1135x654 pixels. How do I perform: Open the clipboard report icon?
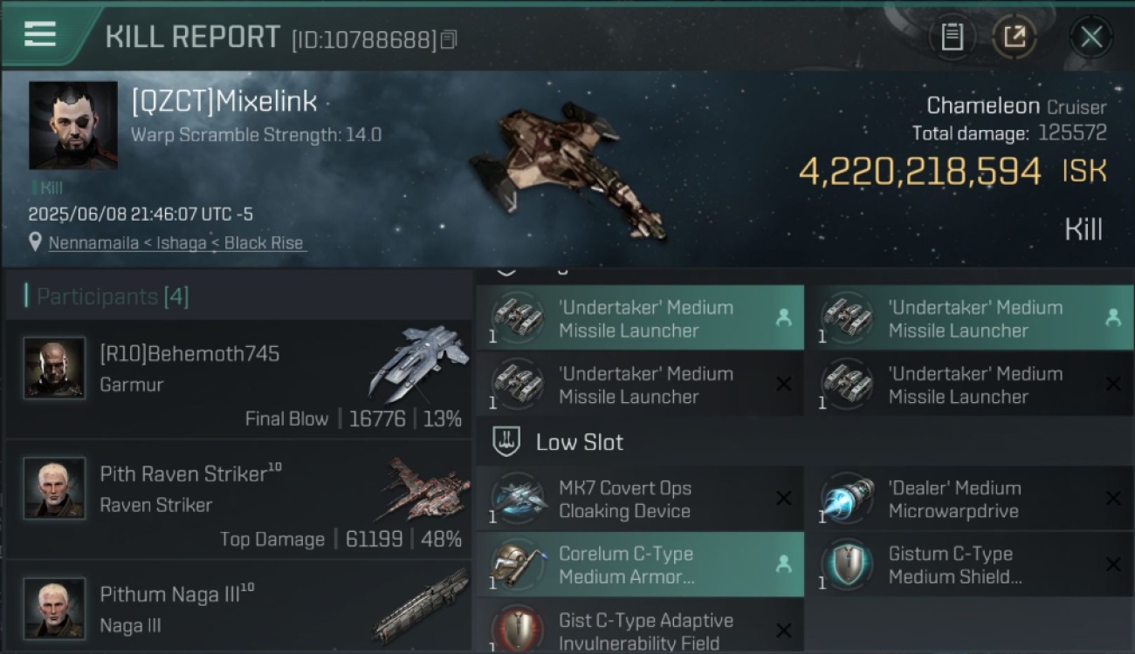tap(952, 37)
